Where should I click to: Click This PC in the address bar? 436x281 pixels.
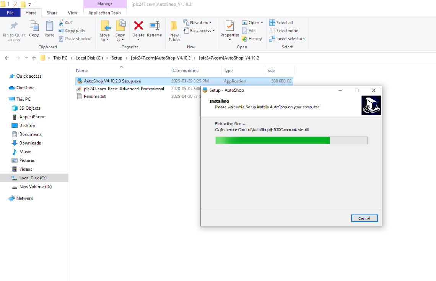coord(60,58)
